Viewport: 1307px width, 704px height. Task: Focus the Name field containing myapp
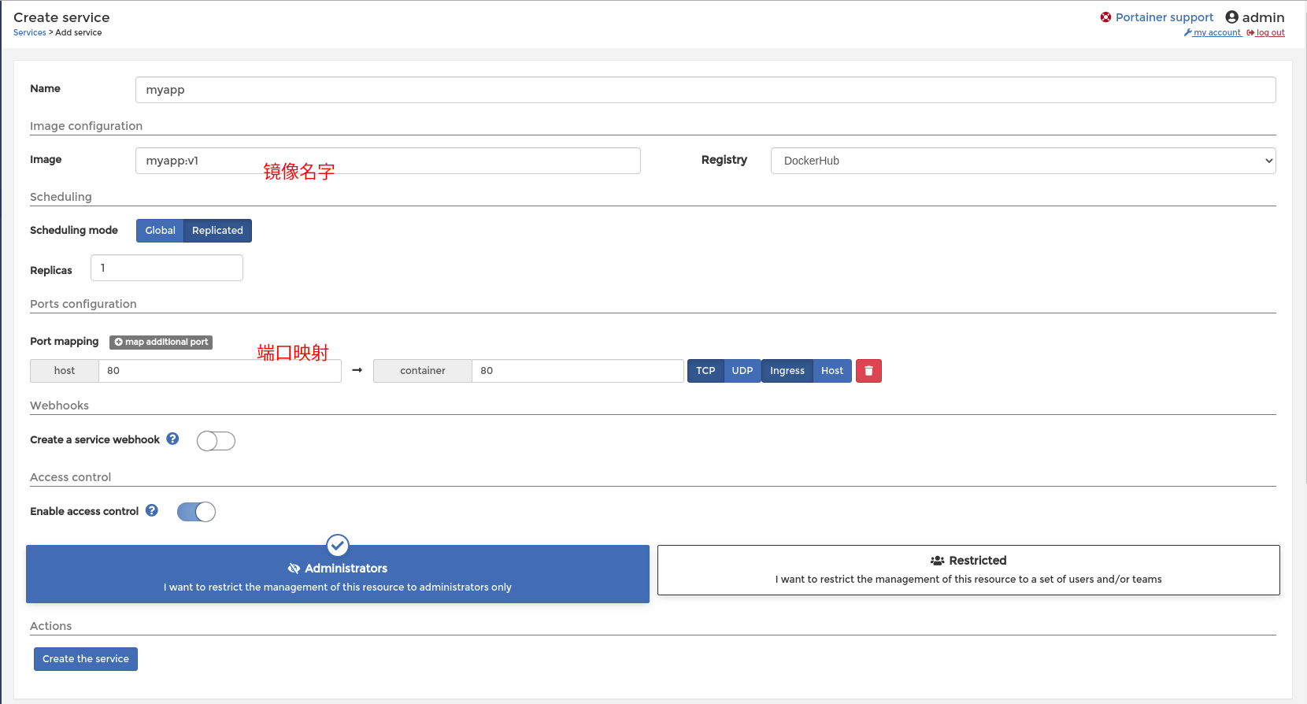(705, 90)
